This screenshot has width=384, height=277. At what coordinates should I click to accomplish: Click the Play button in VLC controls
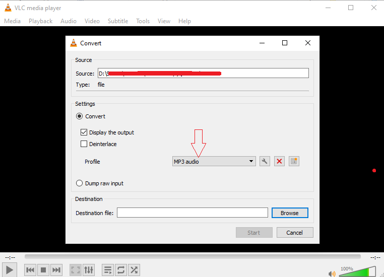(9, 270)
